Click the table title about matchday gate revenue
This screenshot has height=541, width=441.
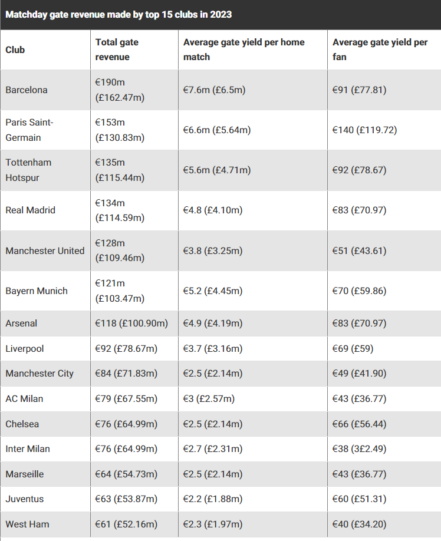click(119, 15)
